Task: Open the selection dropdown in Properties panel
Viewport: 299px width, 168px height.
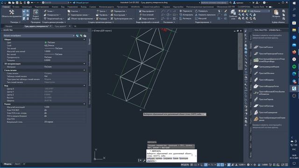Action: click(x=74, y=35)
